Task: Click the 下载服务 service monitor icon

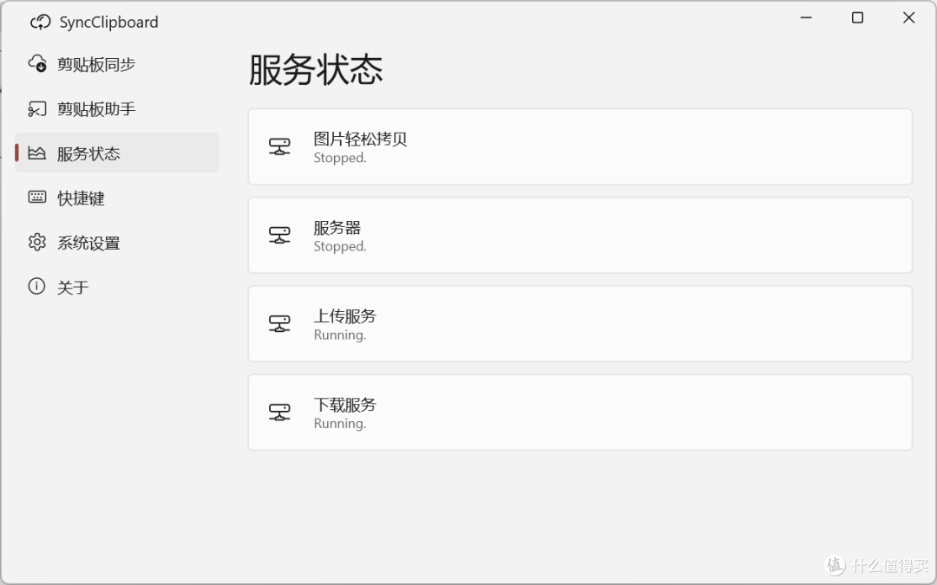Action: pyautogui.click(x=278, y=412)
